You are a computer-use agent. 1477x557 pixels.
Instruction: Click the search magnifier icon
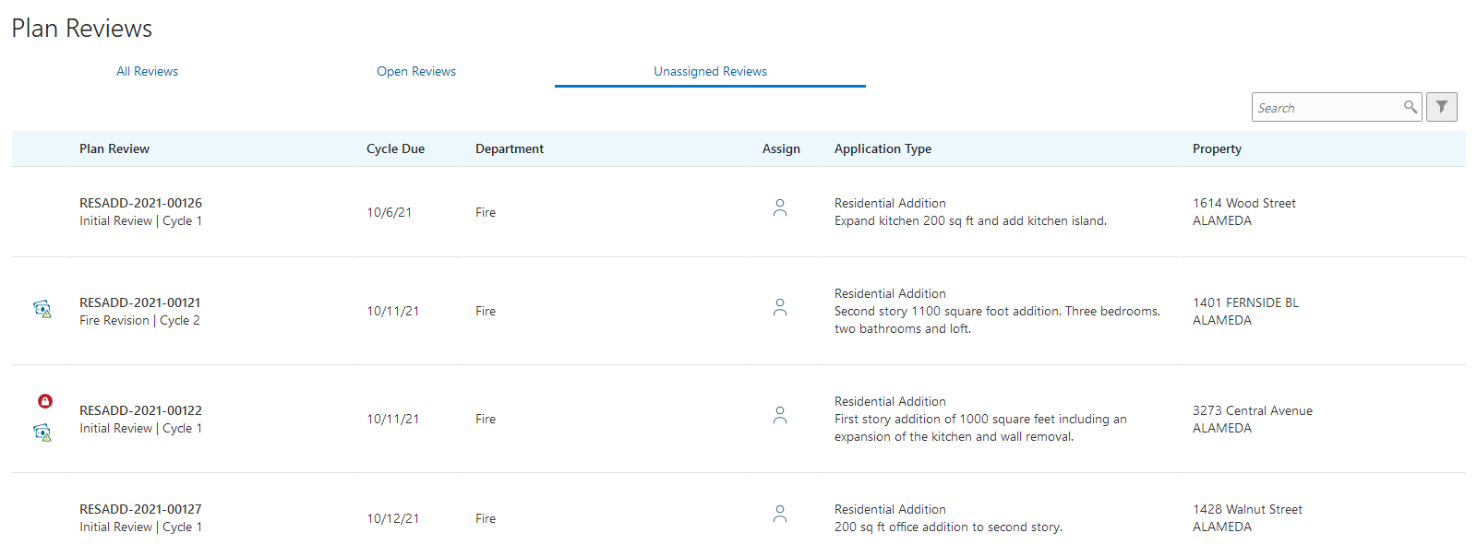point(1410,107)
